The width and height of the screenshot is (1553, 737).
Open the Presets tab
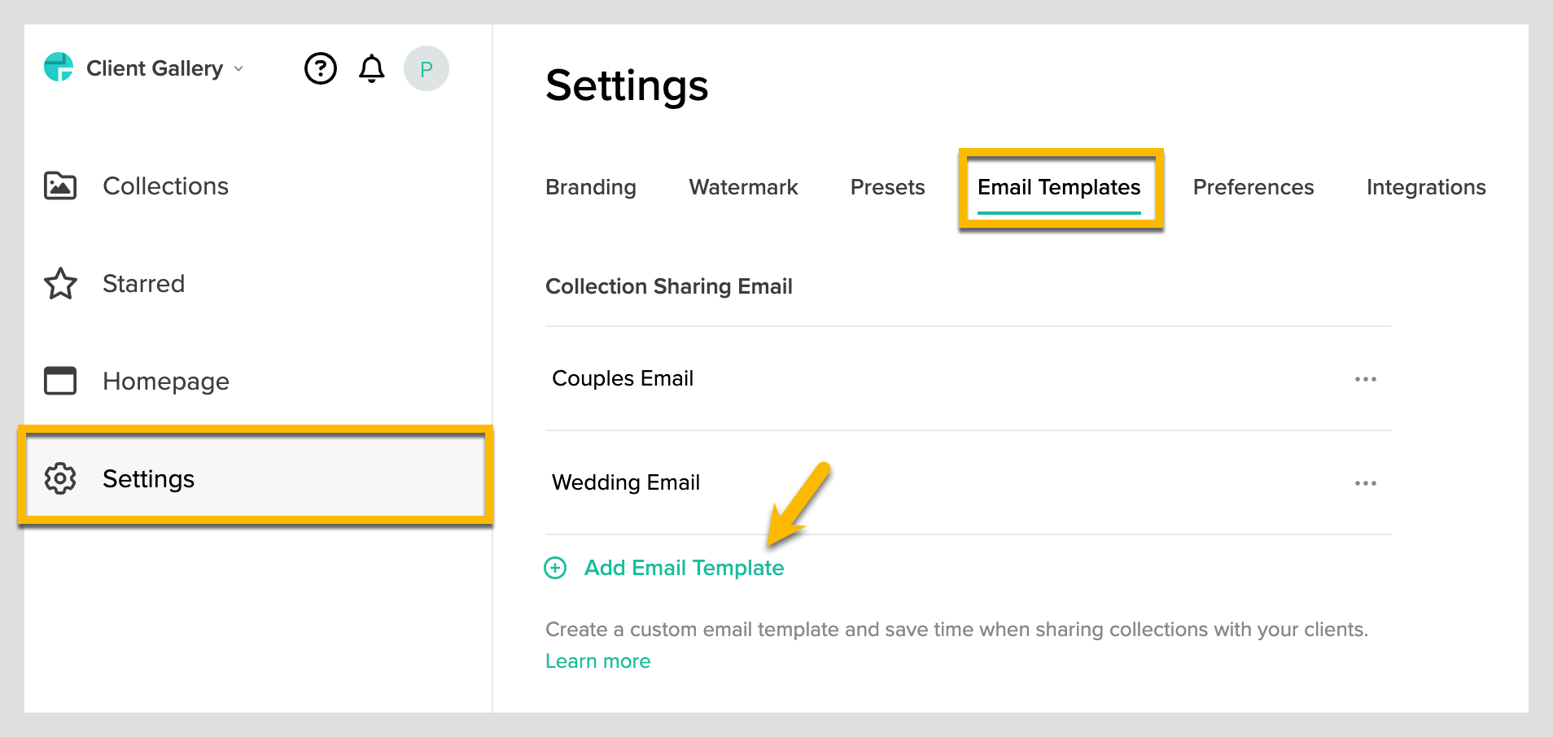point(887,187)
